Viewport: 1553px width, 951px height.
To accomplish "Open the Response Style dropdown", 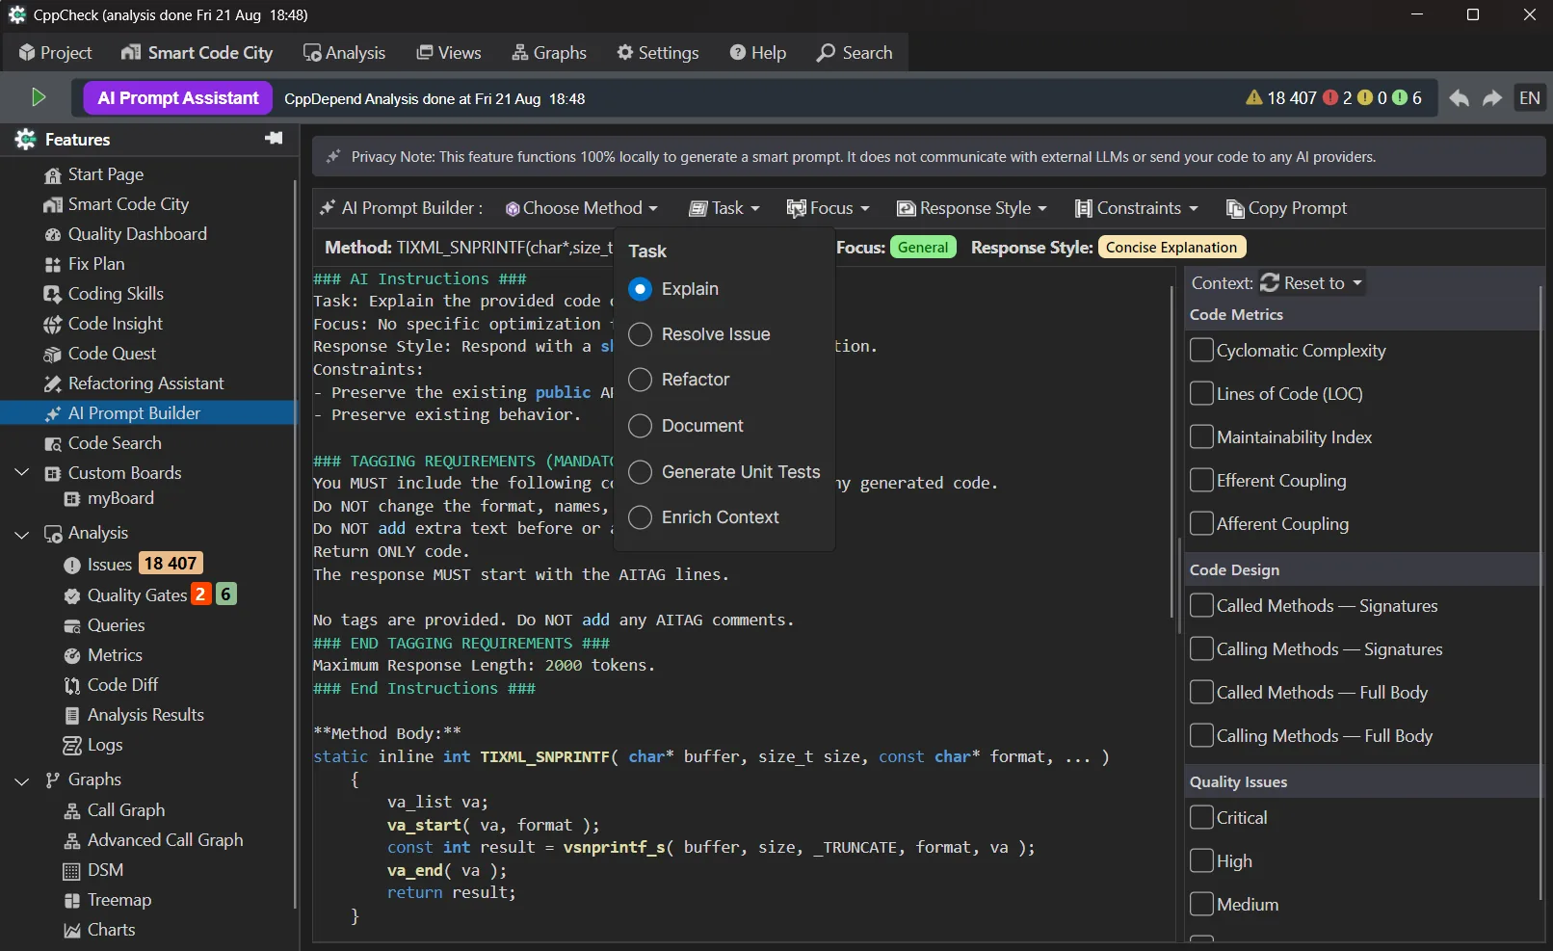I will (x=971, y=208).
